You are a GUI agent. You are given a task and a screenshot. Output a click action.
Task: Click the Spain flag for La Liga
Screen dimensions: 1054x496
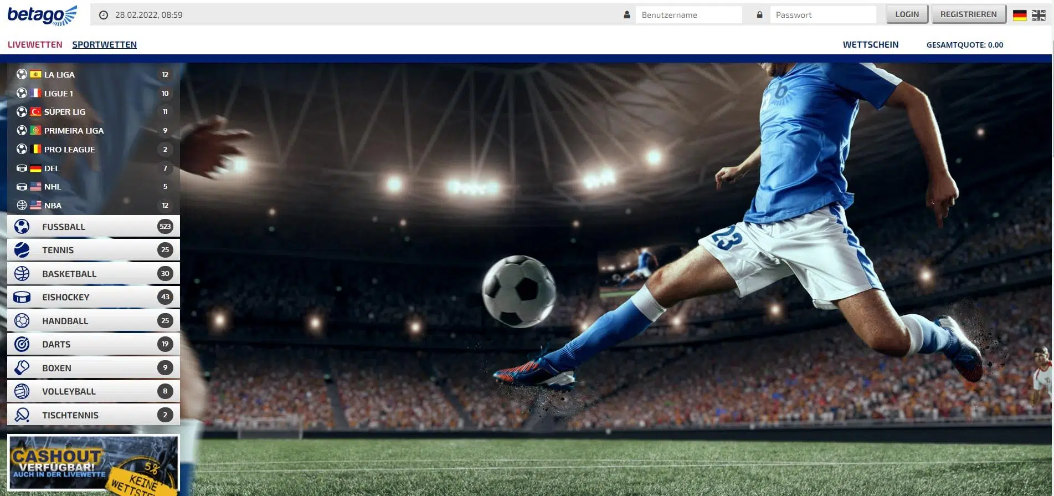pyautogui.click(x=35, y=74)
